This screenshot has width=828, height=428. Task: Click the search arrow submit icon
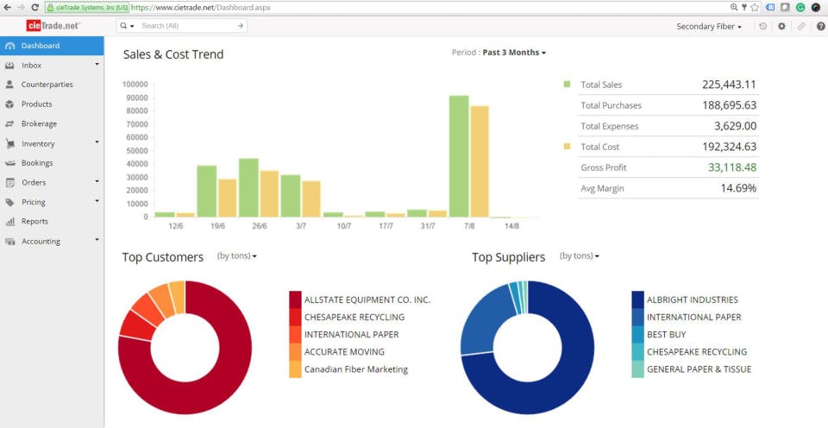241,25
